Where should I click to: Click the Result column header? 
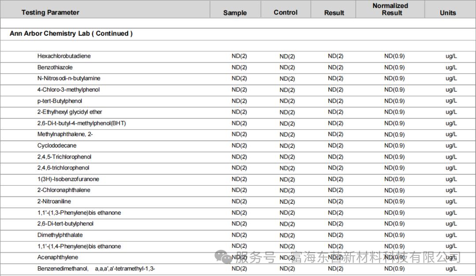(334, 13)
